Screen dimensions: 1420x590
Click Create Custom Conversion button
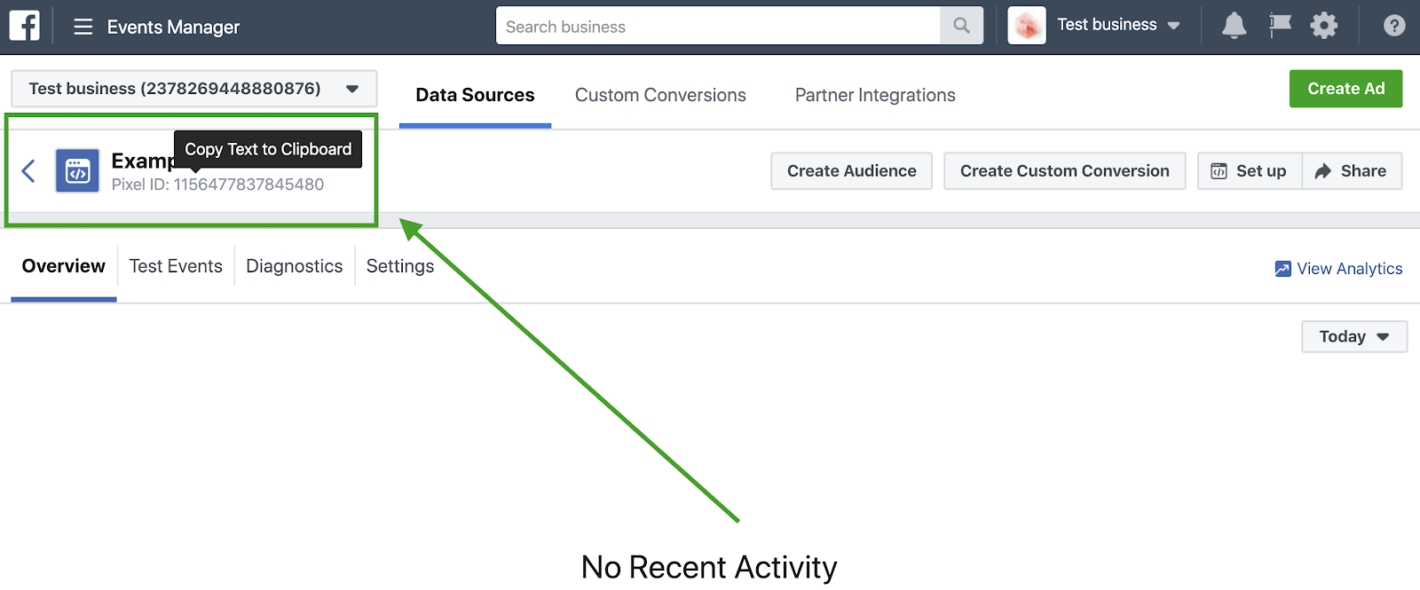tap(1064, 171)
